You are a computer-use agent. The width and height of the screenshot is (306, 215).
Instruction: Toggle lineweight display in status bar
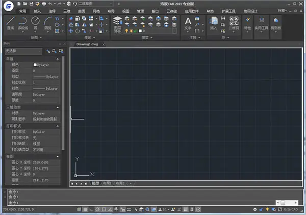coord(129,209)
